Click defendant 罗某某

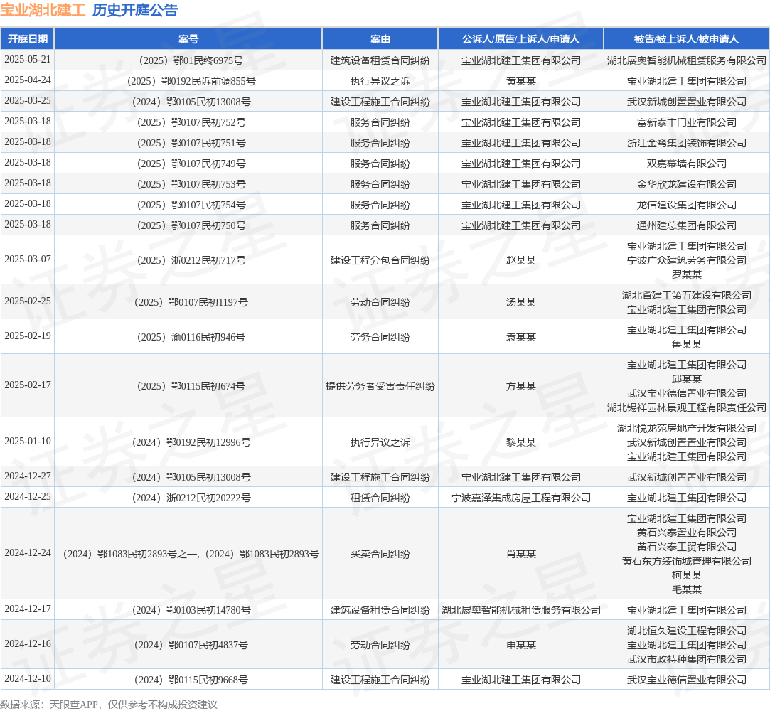(687, 274)
